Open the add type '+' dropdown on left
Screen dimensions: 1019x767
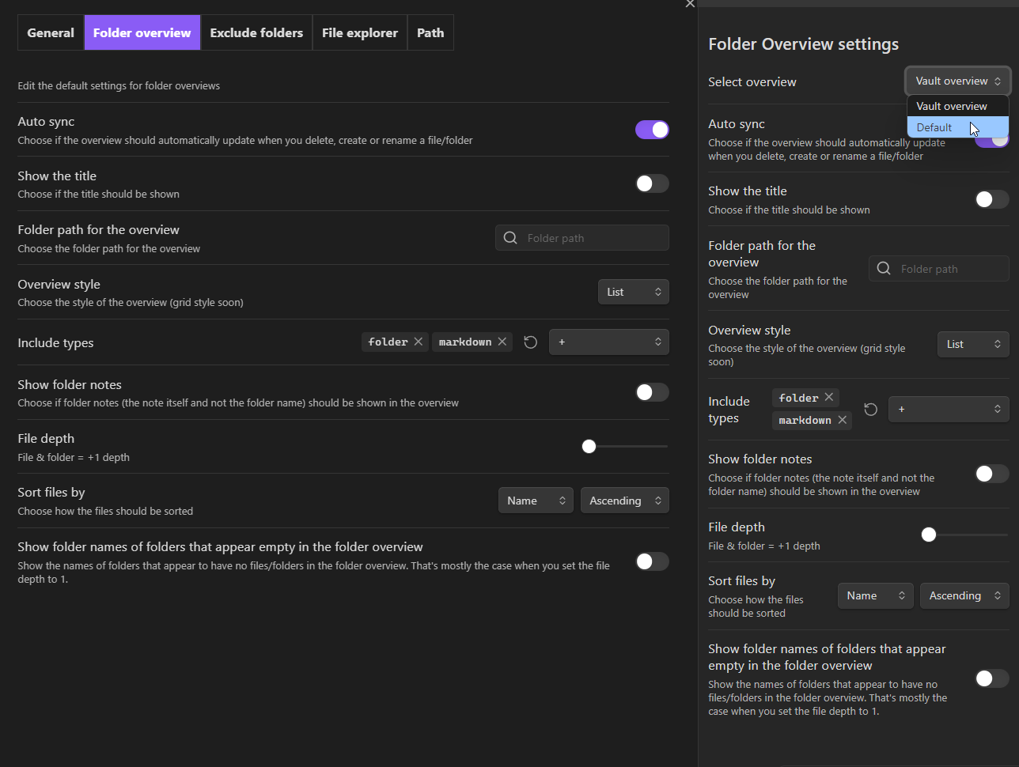click(608, 342)
